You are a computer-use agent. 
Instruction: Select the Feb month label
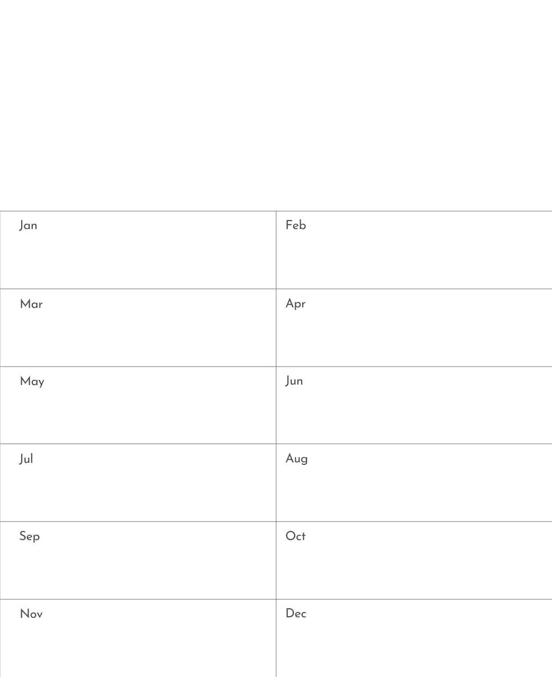(x=296, y=225)
